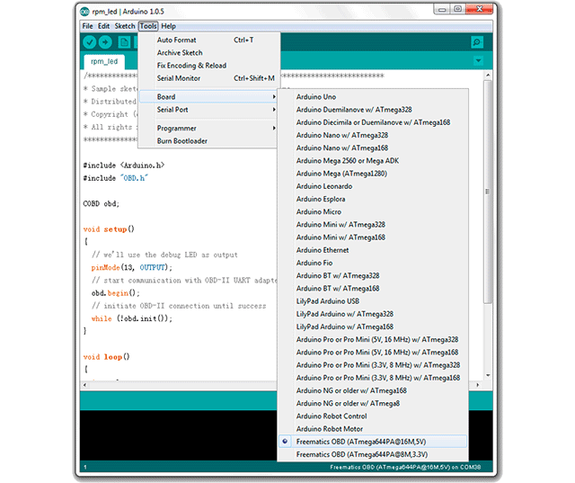Open the Edit menu

[x=103, y=26]
